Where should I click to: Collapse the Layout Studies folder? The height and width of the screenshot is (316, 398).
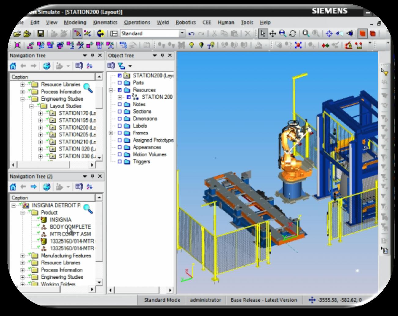click(31, 106)
